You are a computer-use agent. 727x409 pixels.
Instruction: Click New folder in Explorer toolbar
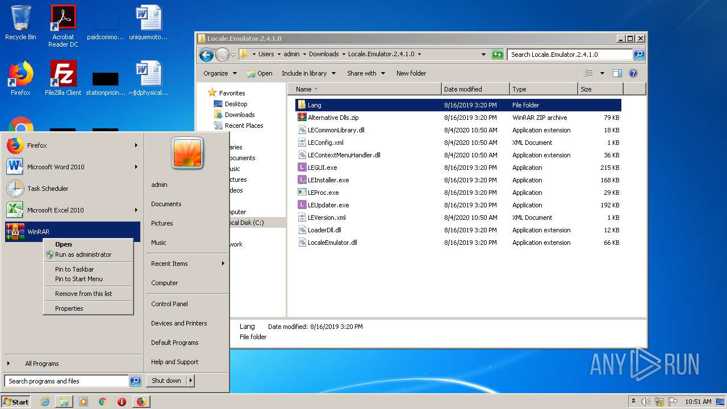pos(411,73)
